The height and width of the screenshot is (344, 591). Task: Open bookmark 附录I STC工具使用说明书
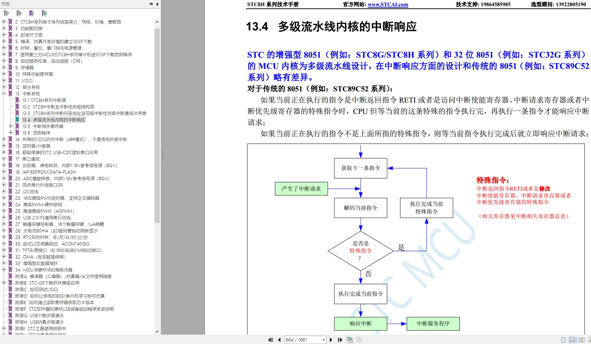point(40,328)
